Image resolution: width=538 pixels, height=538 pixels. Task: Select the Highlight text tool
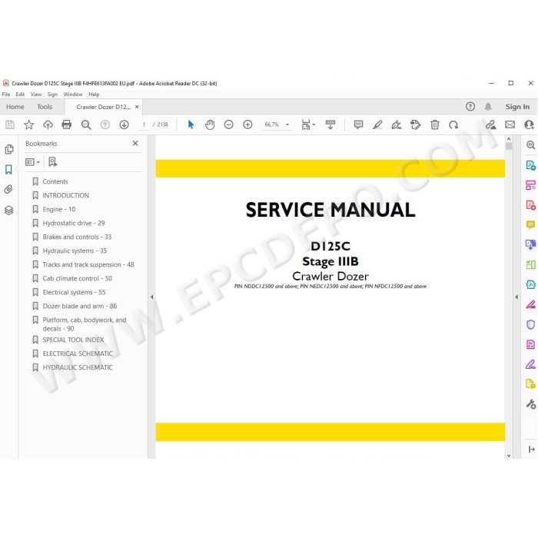tap(377, 125)
